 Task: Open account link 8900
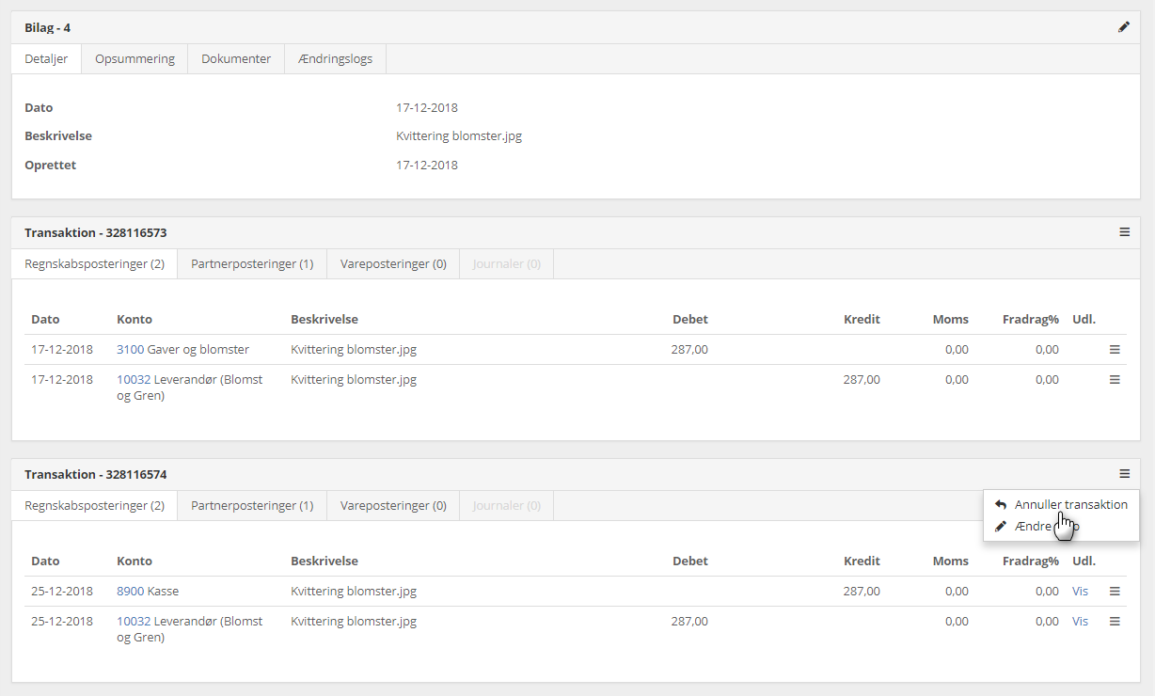pos(130,592)
